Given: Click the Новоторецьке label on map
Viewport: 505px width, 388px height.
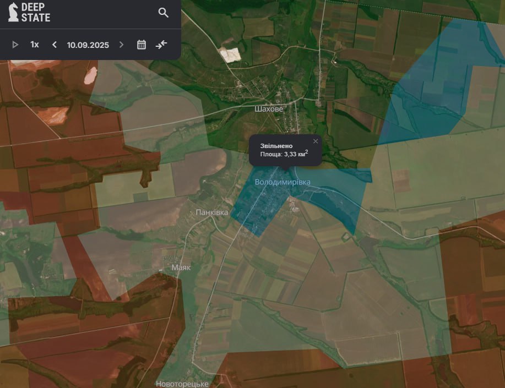Looking at the screenshot, I should [x=182, y=384].
